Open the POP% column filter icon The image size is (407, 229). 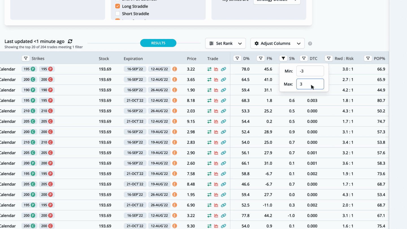point(368,58)
